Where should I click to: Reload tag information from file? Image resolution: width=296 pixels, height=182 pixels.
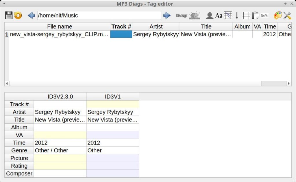(17, 15)
